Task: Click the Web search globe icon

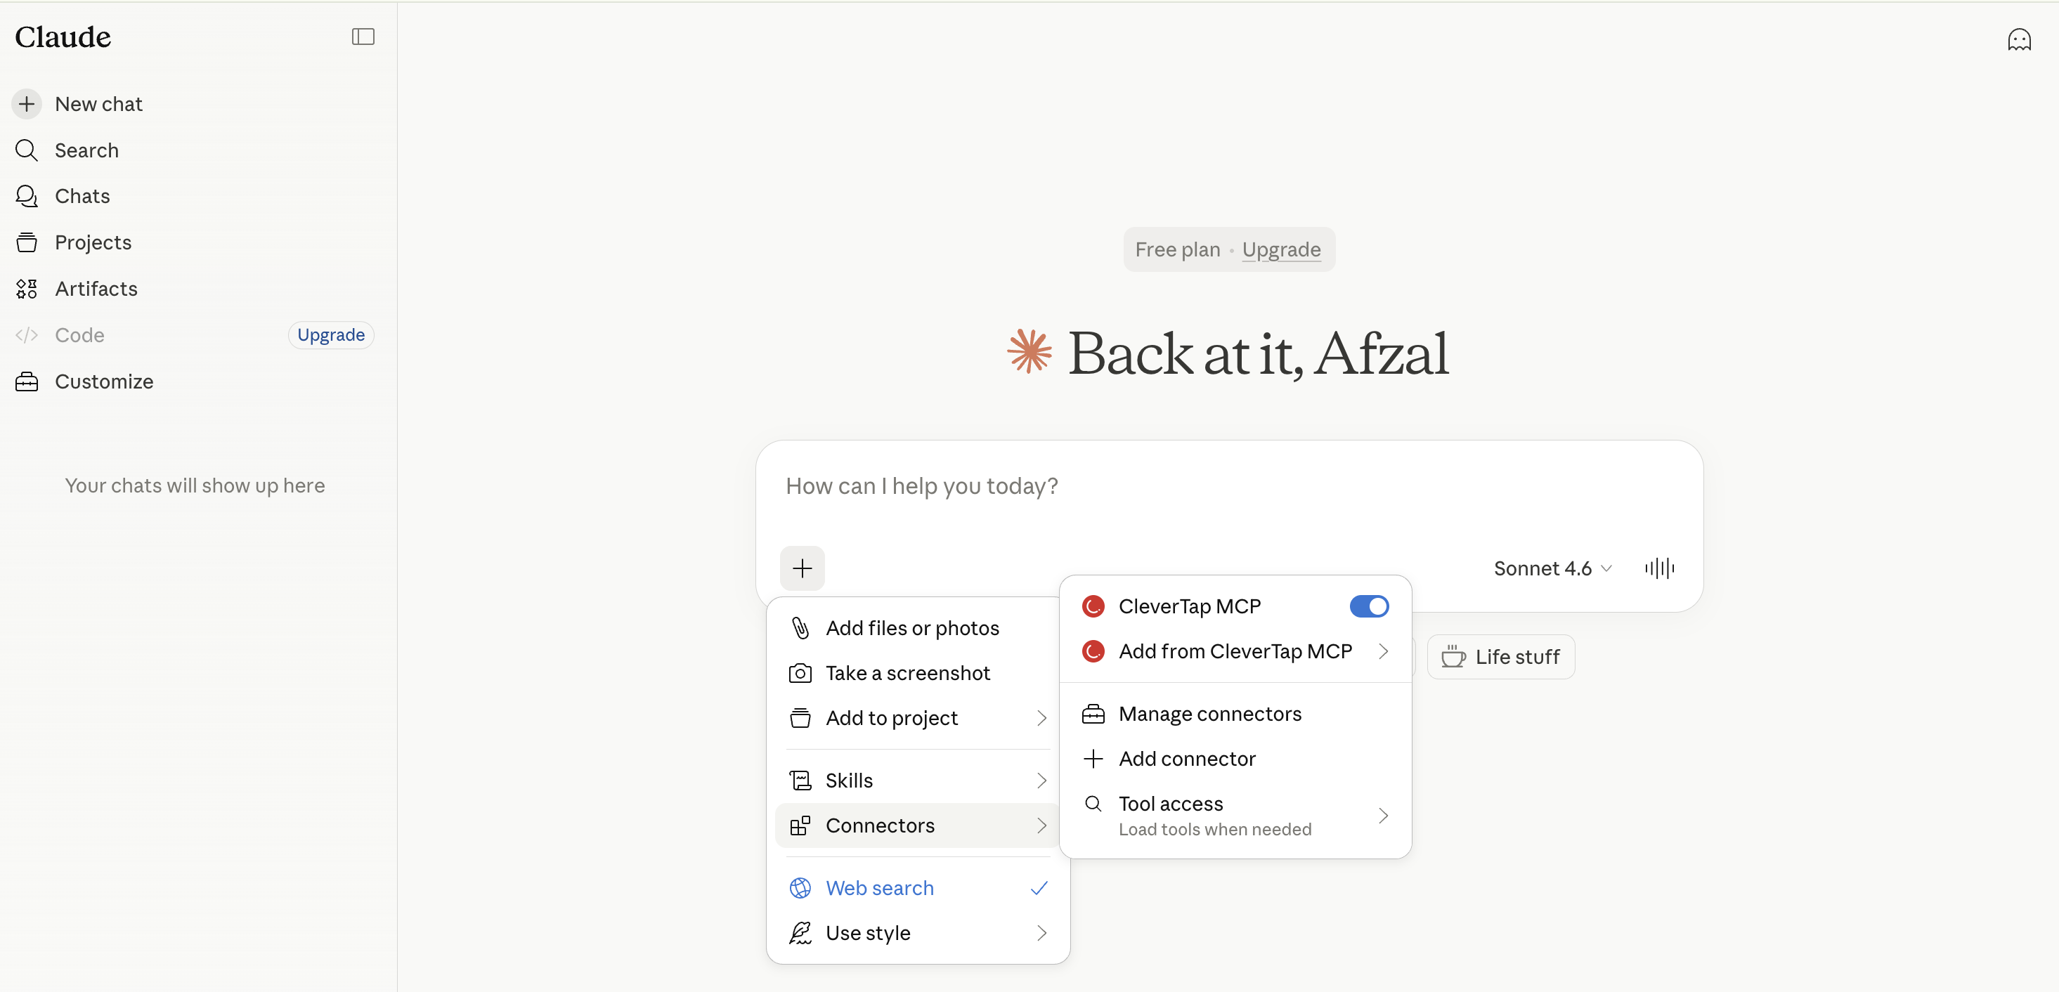Action: click(800, 888)
